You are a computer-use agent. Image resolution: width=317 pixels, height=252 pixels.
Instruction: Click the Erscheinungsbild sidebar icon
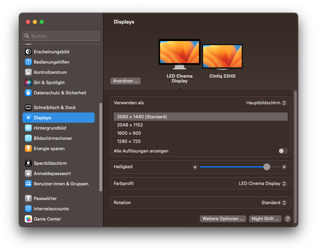coord(28,52)
